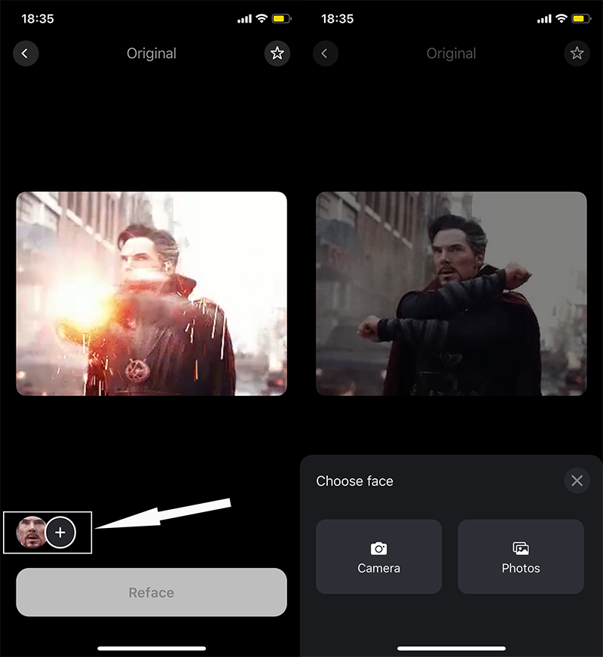Screen dimensions: 603x657
Task: Tap the Wi-Fi icon in left status bar
Action: pyautogui.click(x=262, y=18)
